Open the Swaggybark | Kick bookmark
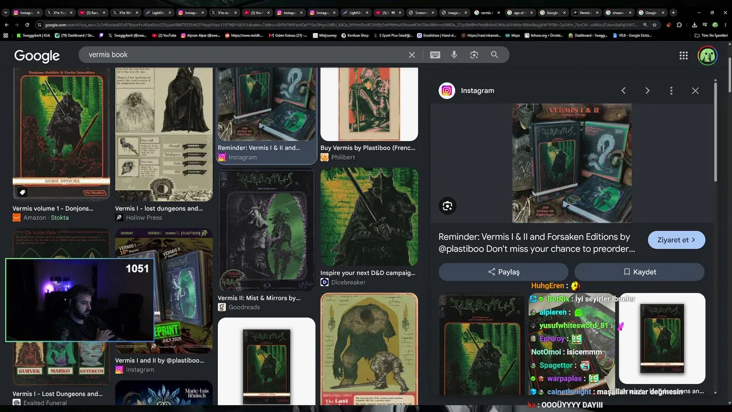This screenshot has width=732, height=412. (34, 35)
